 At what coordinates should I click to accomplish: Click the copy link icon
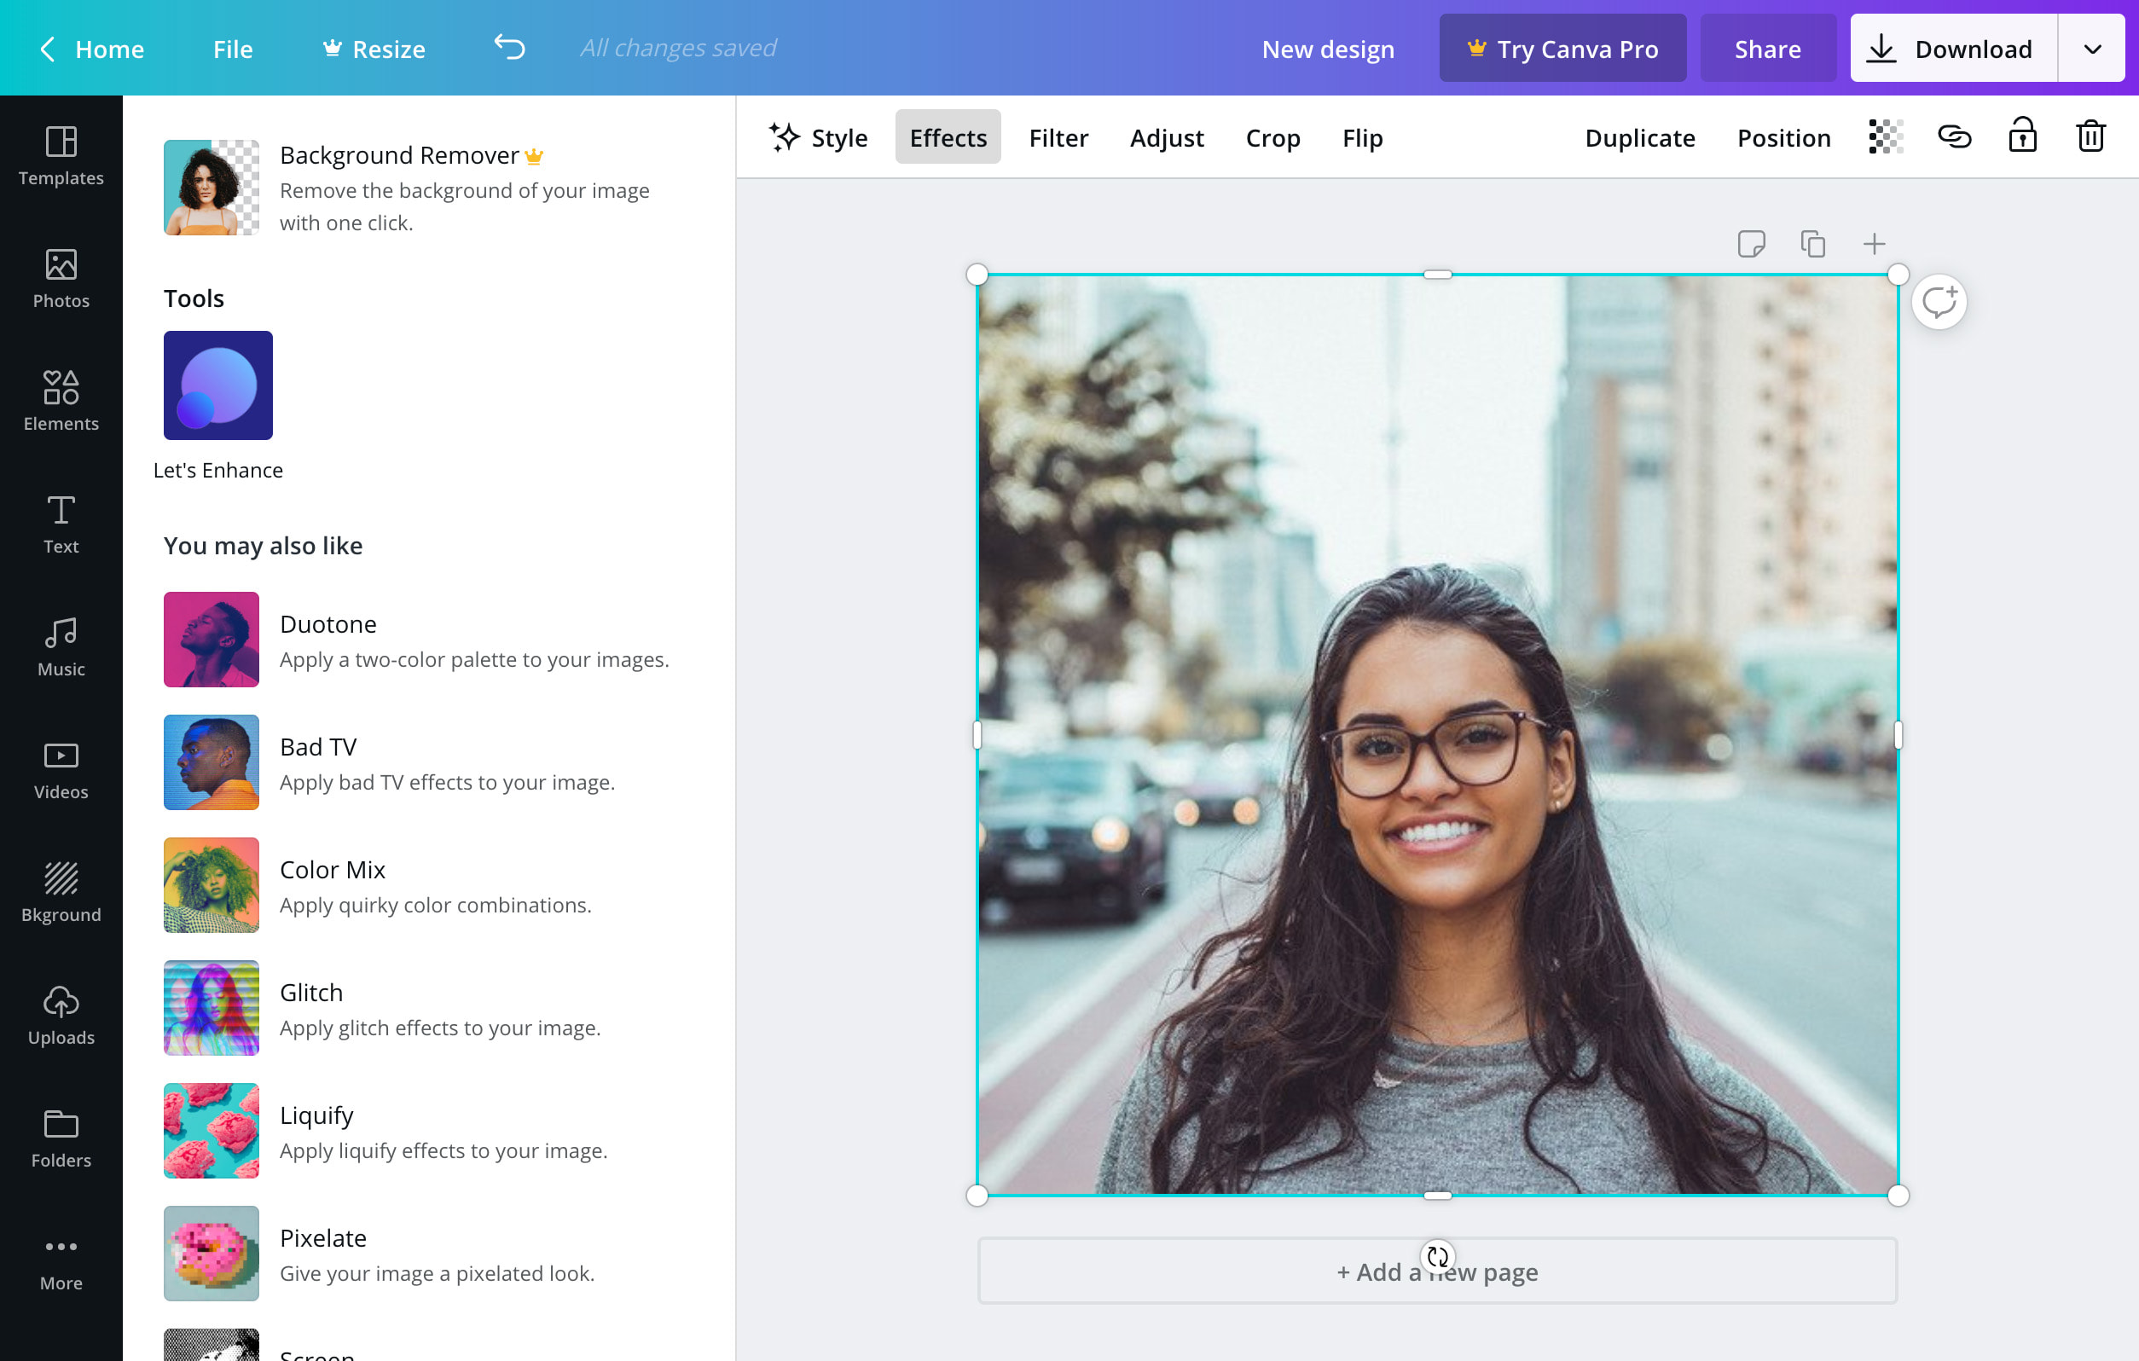click(1954, 136)
